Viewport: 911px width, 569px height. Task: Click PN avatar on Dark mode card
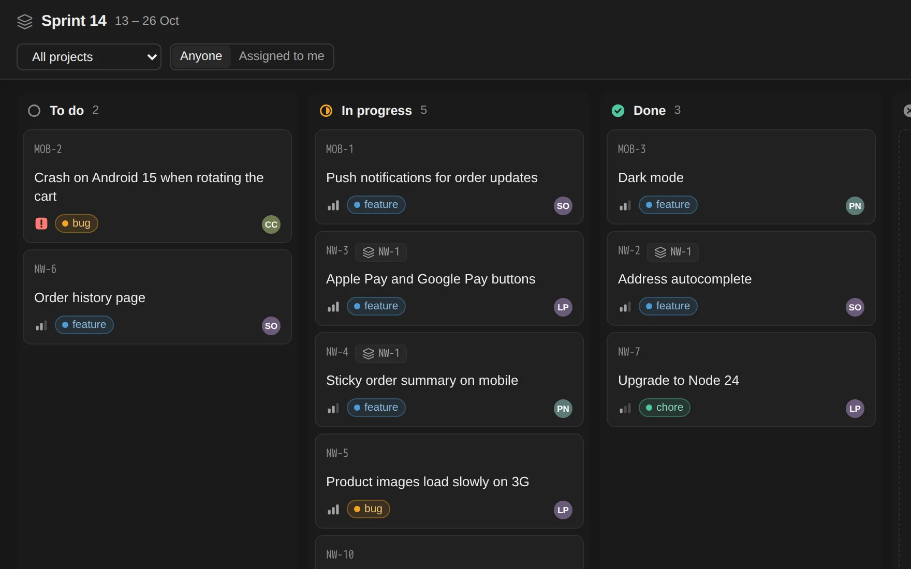tap(855, 206)
